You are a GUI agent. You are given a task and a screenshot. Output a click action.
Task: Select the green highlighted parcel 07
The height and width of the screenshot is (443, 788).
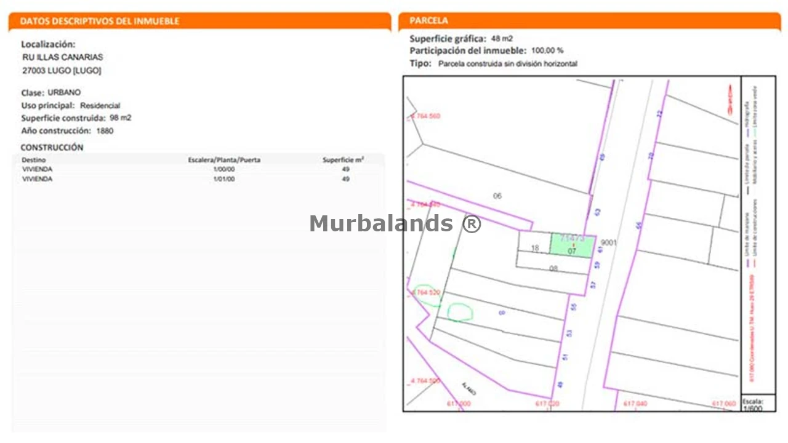pyautogui.click(x=573, y=245)
